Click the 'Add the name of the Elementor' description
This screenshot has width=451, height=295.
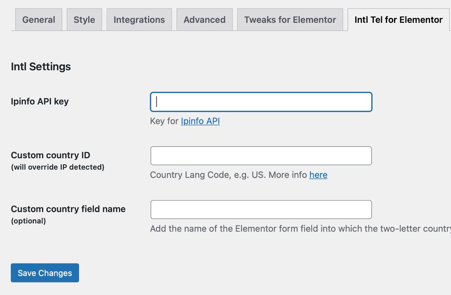(301, 228)
